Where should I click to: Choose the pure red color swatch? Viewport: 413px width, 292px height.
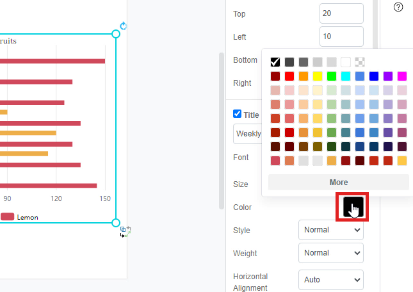click(x=289, y=76)
